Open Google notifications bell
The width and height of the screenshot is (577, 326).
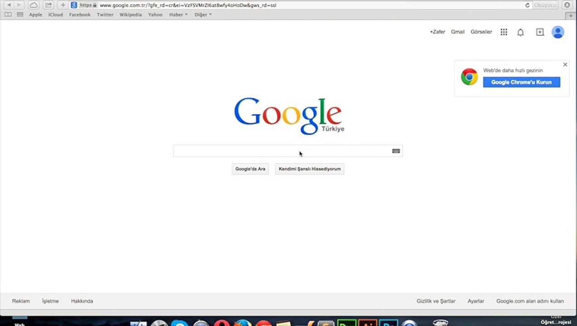coord(520,32)
